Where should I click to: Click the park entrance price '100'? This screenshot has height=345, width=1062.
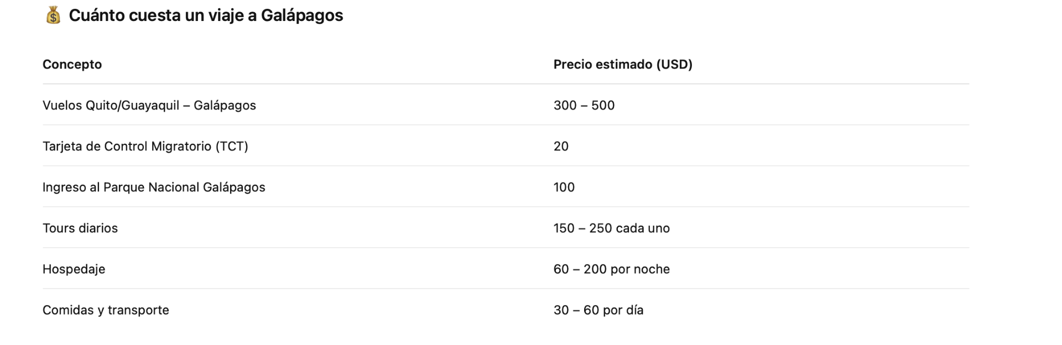coord(564,187)
